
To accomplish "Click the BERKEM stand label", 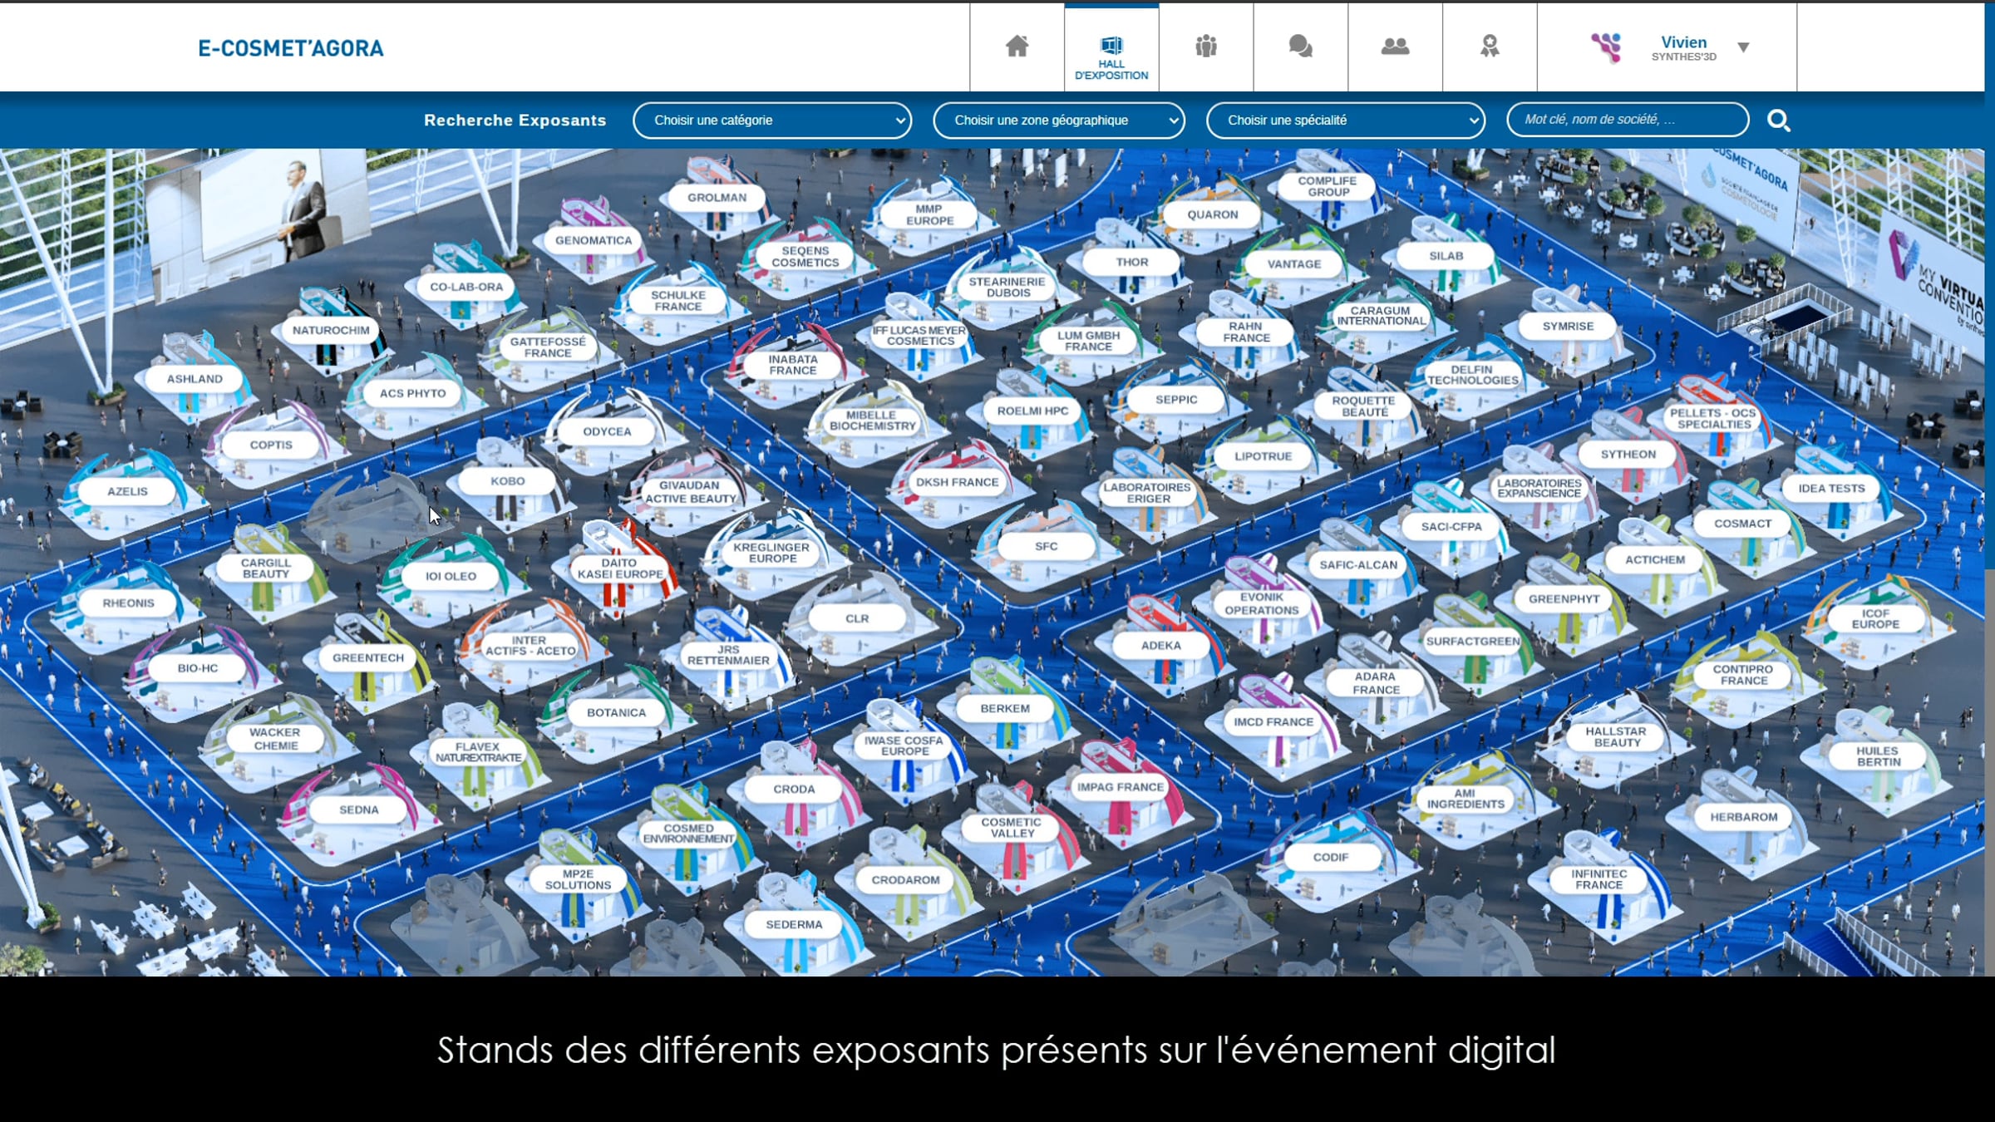I will point(1004,708).
